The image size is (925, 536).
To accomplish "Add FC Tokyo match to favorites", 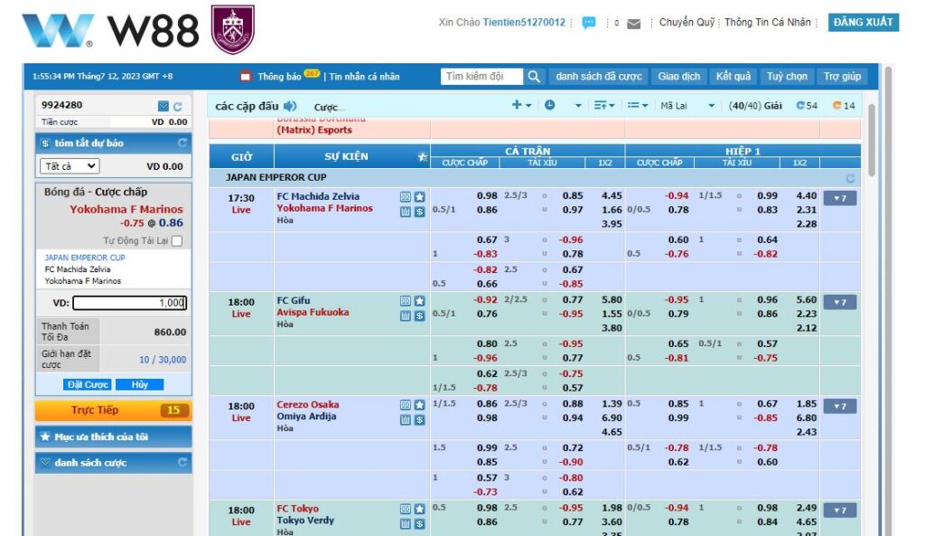I will pyautogui.click(x=419, y=509).
